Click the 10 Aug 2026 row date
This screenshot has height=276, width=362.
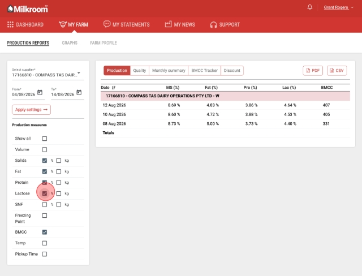114,114
